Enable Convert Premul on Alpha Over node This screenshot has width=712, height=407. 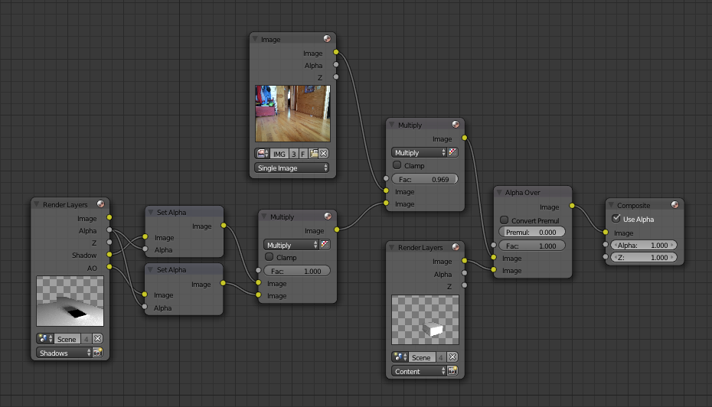504,220
